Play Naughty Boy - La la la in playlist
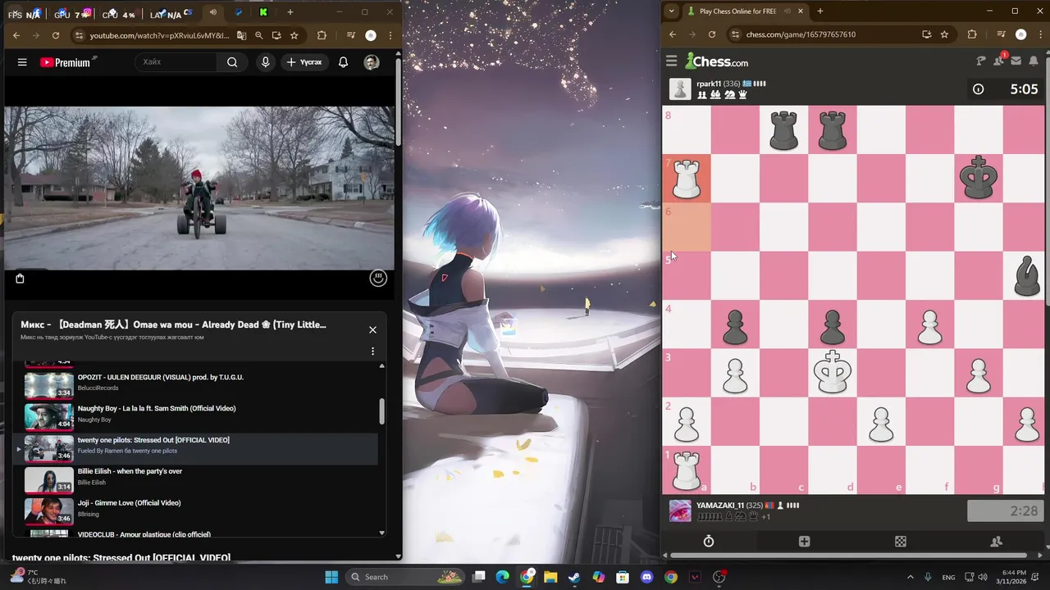Image resolution: width=1050 pixels, height=590 pixels. [197, 416]
